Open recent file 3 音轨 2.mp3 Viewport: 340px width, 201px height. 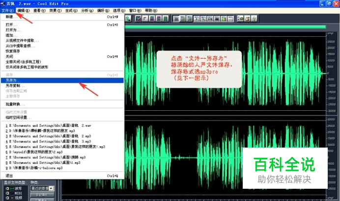(x=62, y=136)
